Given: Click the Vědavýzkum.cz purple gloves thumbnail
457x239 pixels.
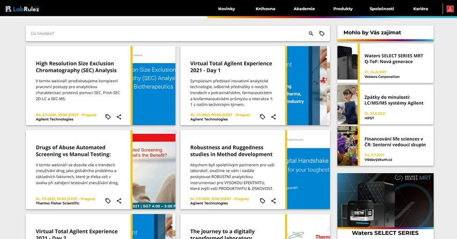Looking at the screenshot, I should tap(348, 146).
